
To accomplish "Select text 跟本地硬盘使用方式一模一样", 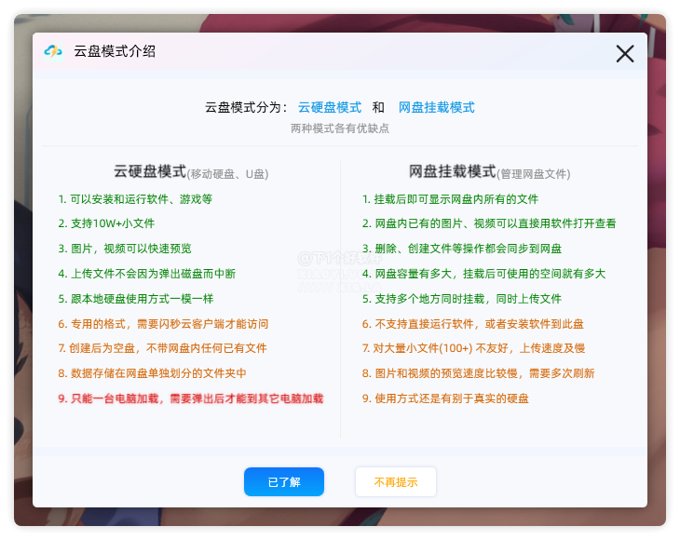I will tap(143, 299).
